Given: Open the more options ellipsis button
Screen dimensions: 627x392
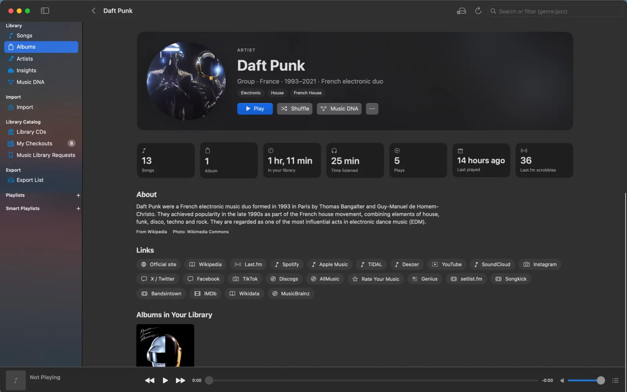Looking at the screenshot, I should coord(372,109).
